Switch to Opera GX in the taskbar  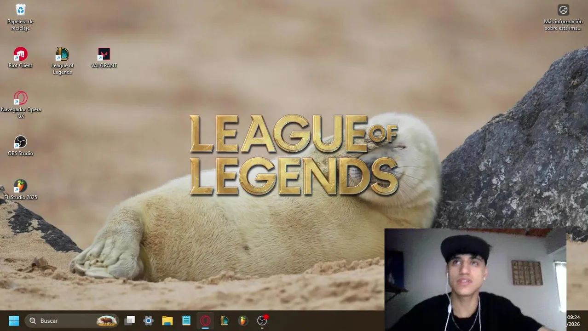(x=205, y=320)
